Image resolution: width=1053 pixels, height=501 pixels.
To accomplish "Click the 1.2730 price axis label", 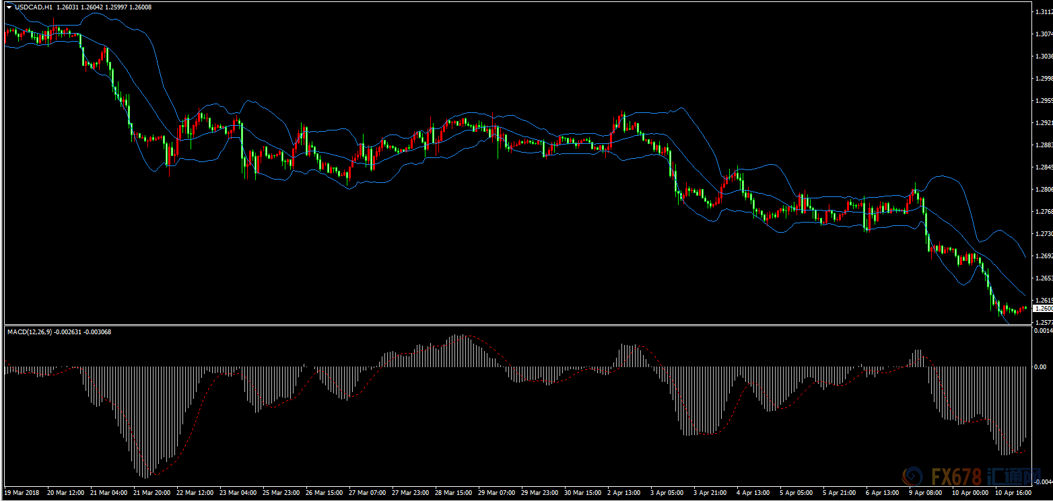I will click(1044, 234).
